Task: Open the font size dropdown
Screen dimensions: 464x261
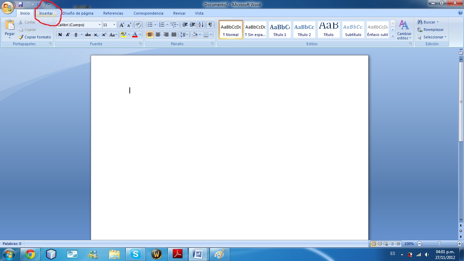Action: coord(114,24)
